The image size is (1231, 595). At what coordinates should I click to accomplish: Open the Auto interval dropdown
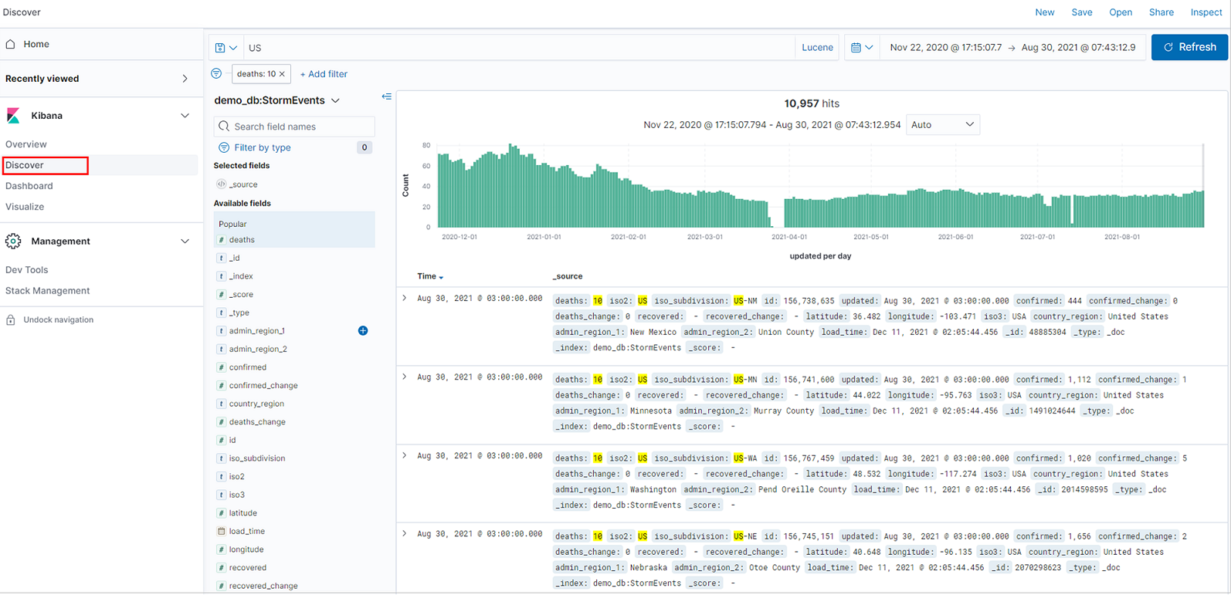point(942,125)
